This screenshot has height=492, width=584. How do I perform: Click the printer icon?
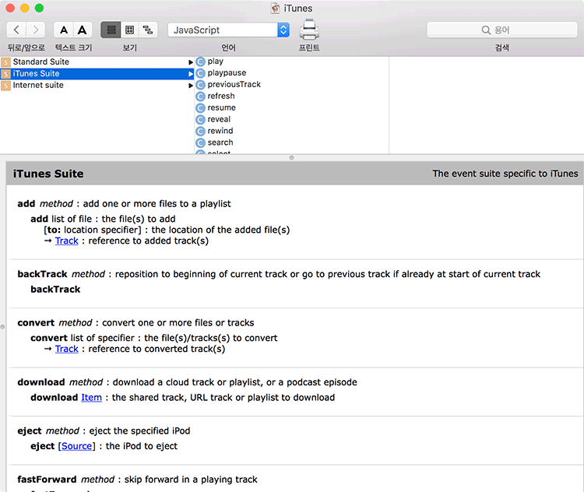pos(309,30)
